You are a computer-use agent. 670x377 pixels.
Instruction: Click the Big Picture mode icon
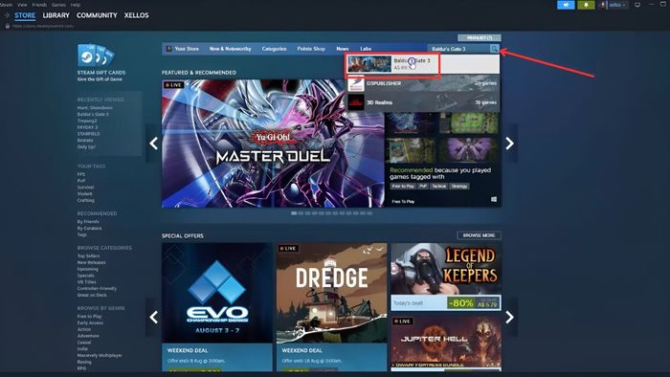pyautogui.click(x=637, y=5)
